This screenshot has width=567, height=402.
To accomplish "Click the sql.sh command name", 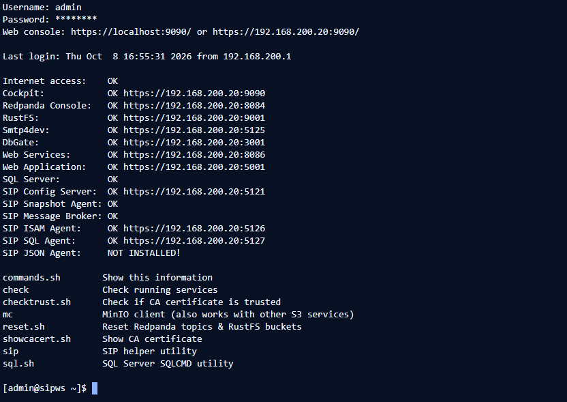I will coord(18,364).
